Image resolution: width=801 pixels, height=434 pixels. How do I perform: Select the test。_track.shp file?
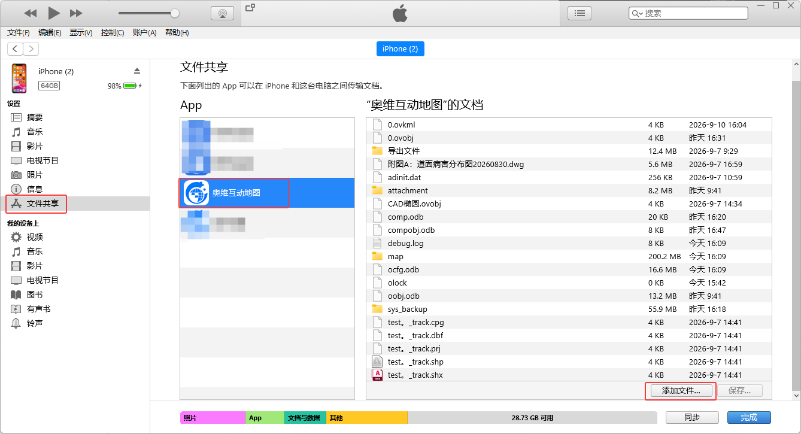(569, 362)
